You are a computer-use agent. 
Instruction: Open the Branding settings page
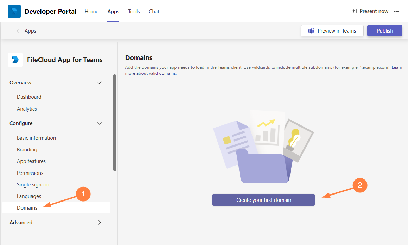pyautogui.click(x=27, y=150)
